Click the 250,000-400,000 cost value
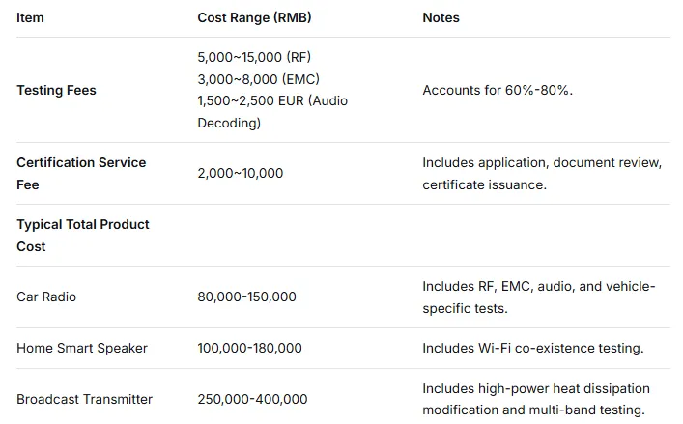This screenshot has height=424, width=683. (x=252, y=399)
